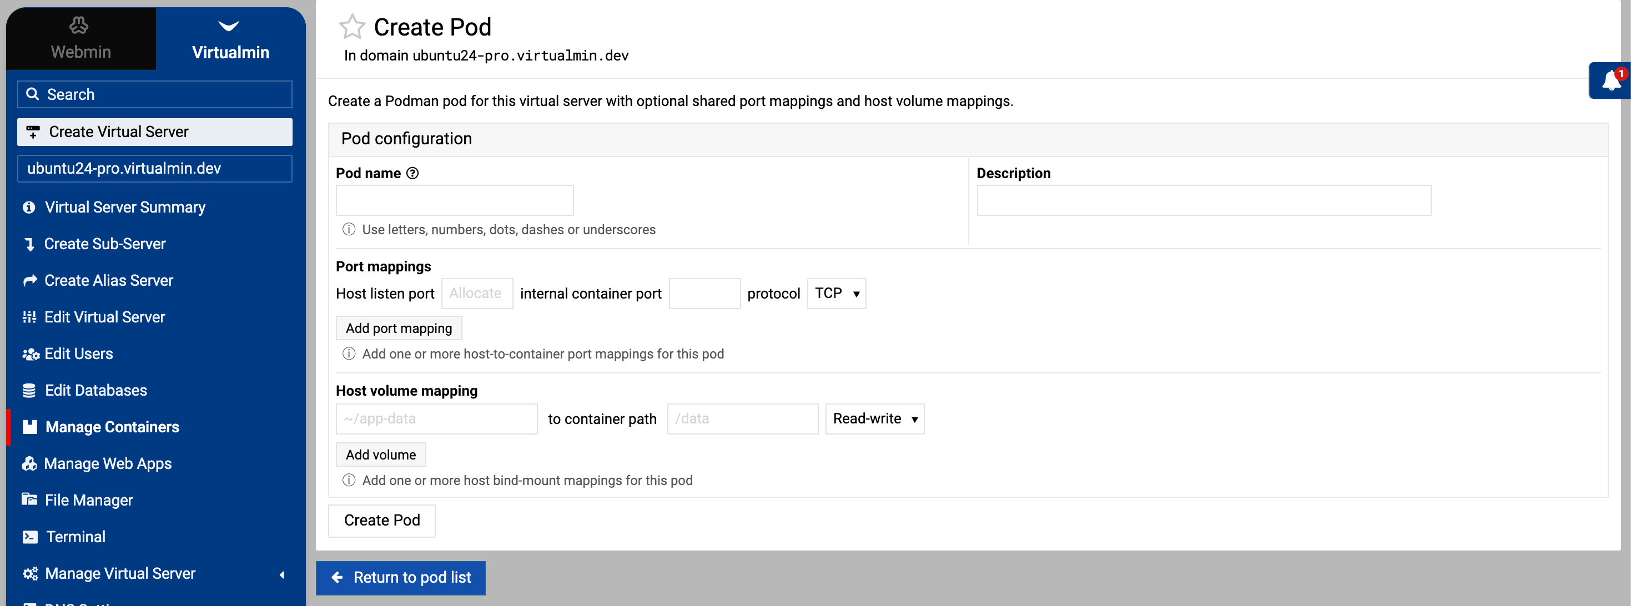Focus the Pod name input field
1631x606 pixels.
(455, 201)
